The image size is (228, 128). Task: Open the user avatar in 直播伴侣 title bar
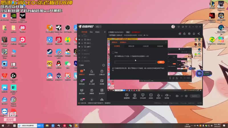pos(173,27)
